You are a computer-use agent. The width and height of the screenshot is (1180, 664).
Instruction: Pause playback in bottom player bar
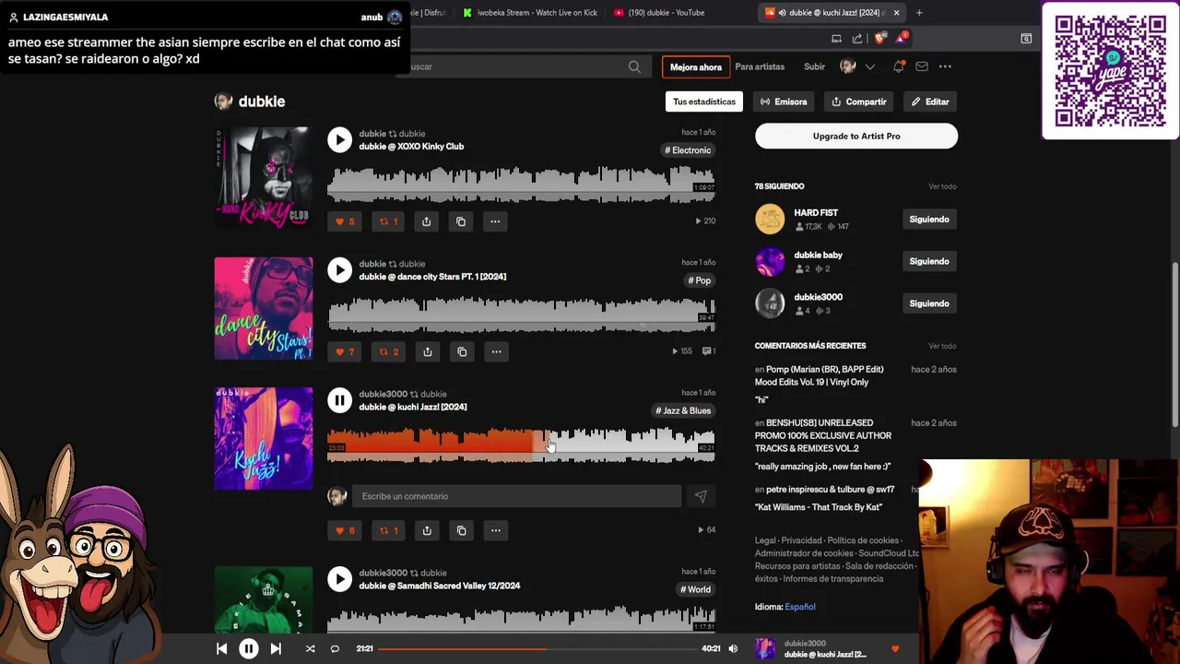coord(249,649)
